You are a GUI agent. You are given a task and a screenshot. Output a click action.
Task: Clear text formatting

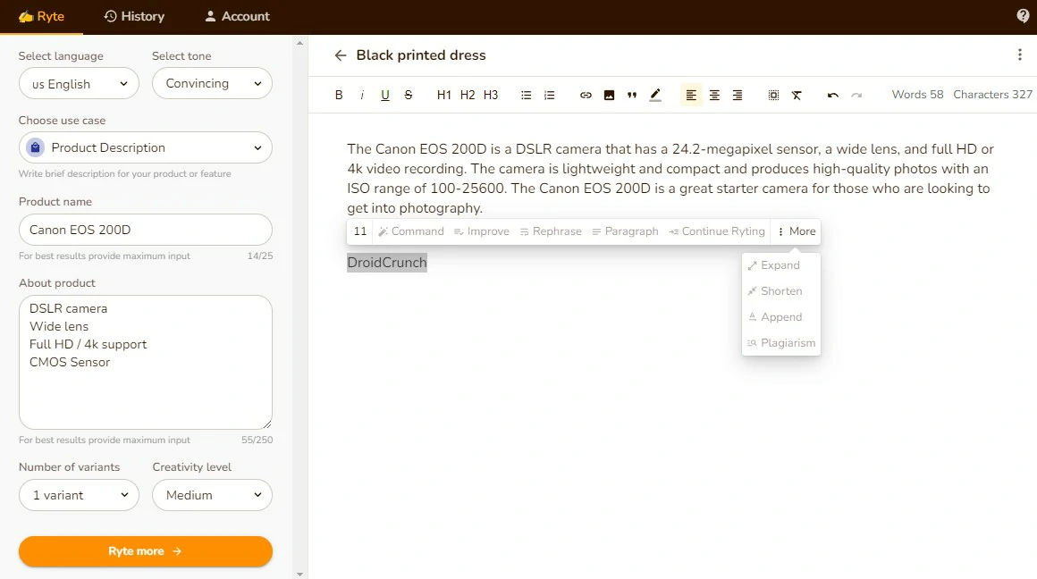pyautogui.click(x=797, y=96)
